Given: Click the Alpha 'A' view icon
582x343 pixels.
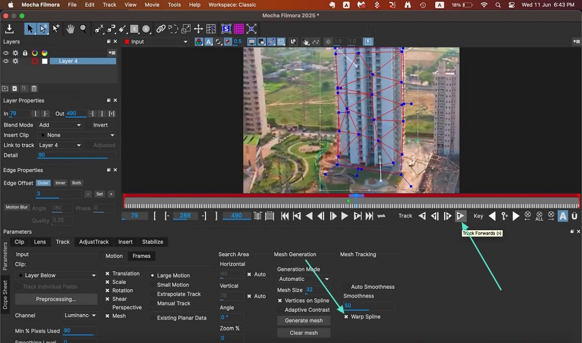Looking at the screenshot, I should [x=209, y=42].
